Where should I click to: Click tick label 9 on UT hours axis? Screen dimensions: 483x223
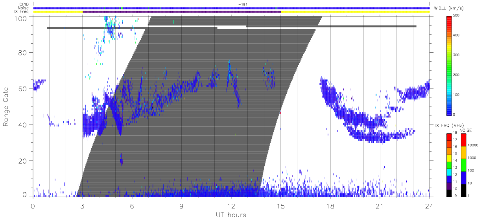pyautogui.click(x=182, y=205)
